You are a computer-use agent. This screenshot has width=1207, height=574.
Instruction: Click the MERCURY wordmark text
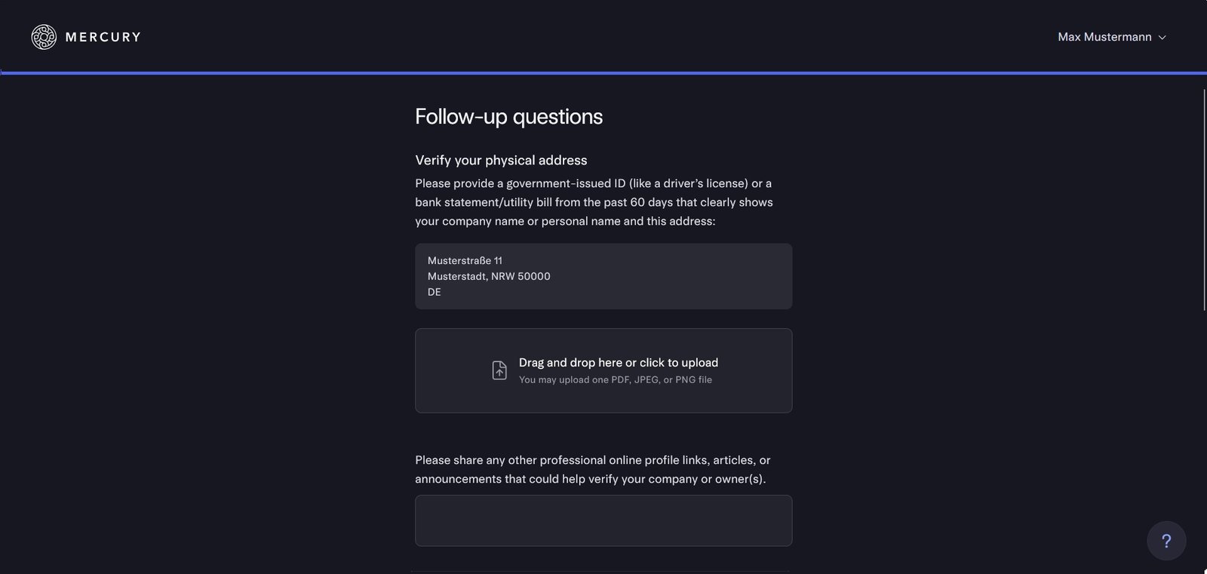(x=103, y=37)
